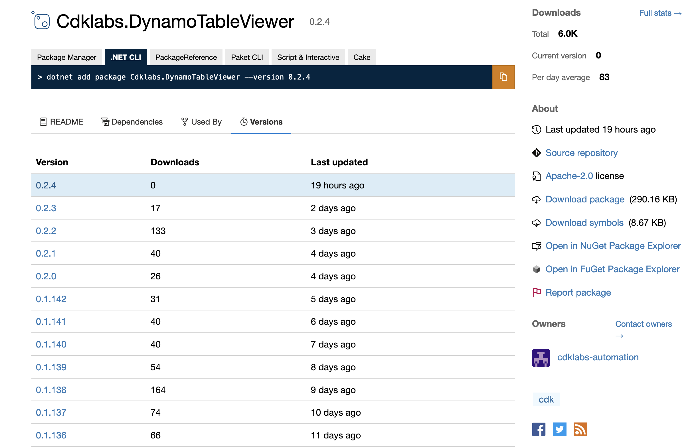The width and height of the screenshot is (700, 447).
Task: Click the Download package link
Action: point(585,200)
